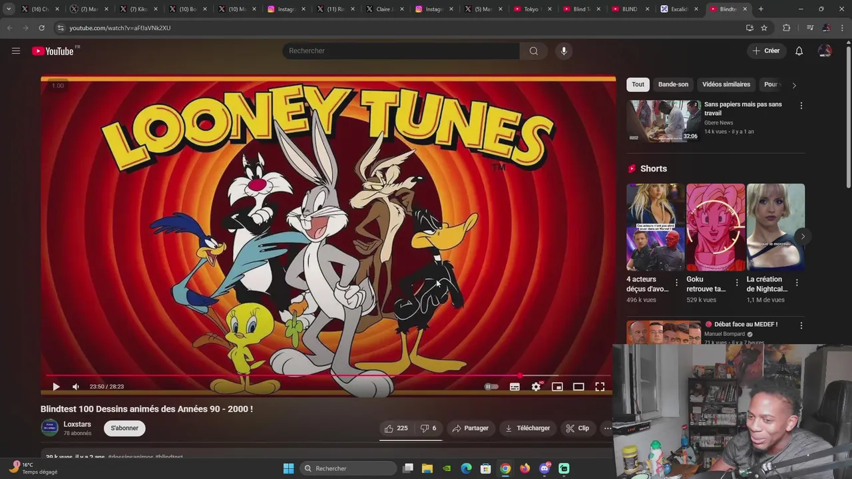Create a Clip of the video
The image size is (852, 479).
pos(578,428)
